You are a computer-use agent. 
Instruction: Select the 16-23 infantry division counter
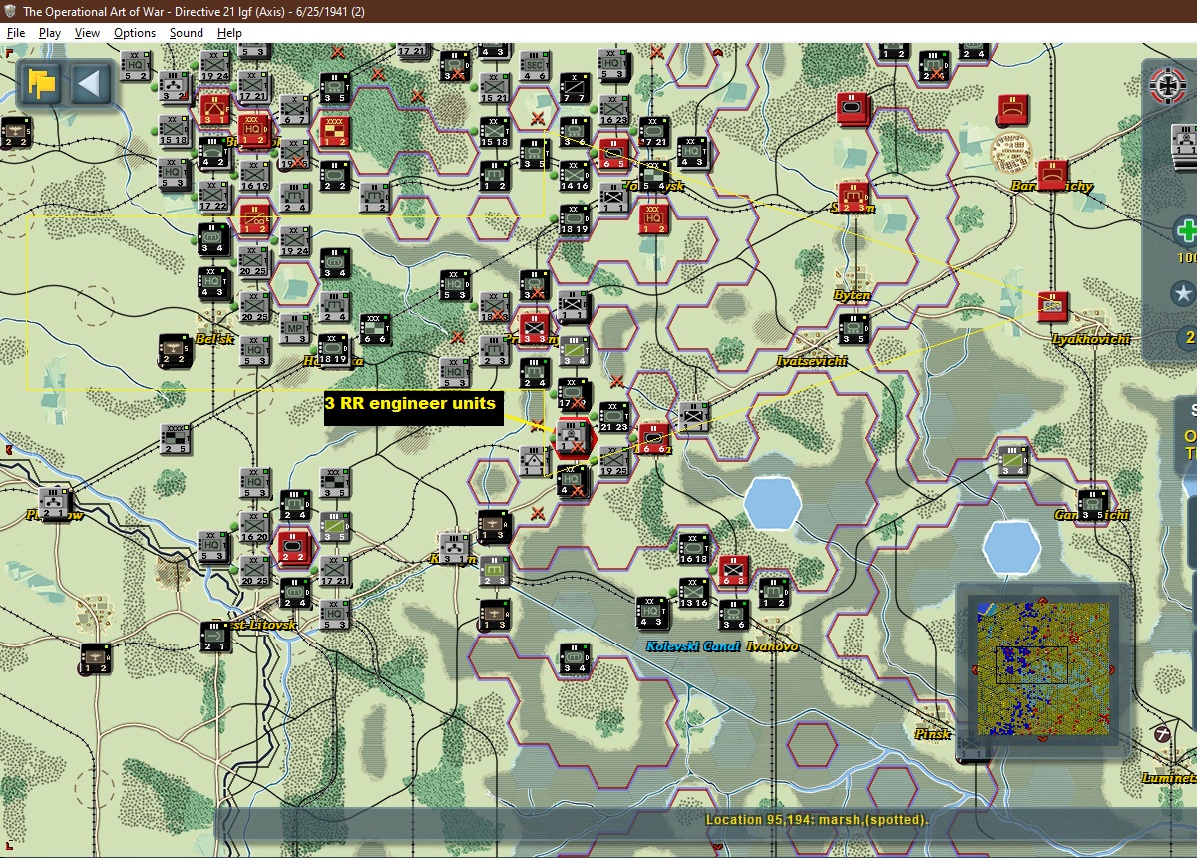pos(613,109)
